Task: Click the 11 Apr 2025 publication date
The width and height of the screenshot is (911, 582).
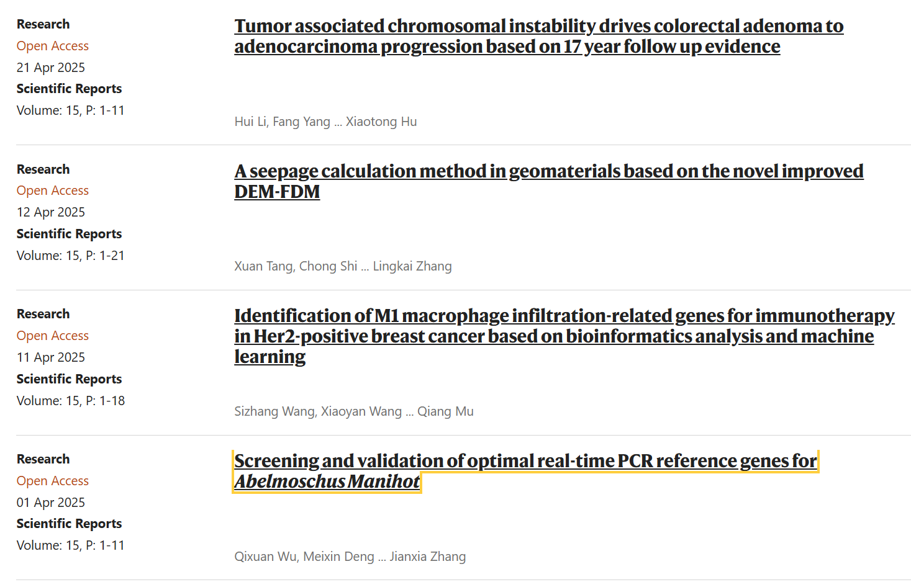Action: (x=51, y=357)
